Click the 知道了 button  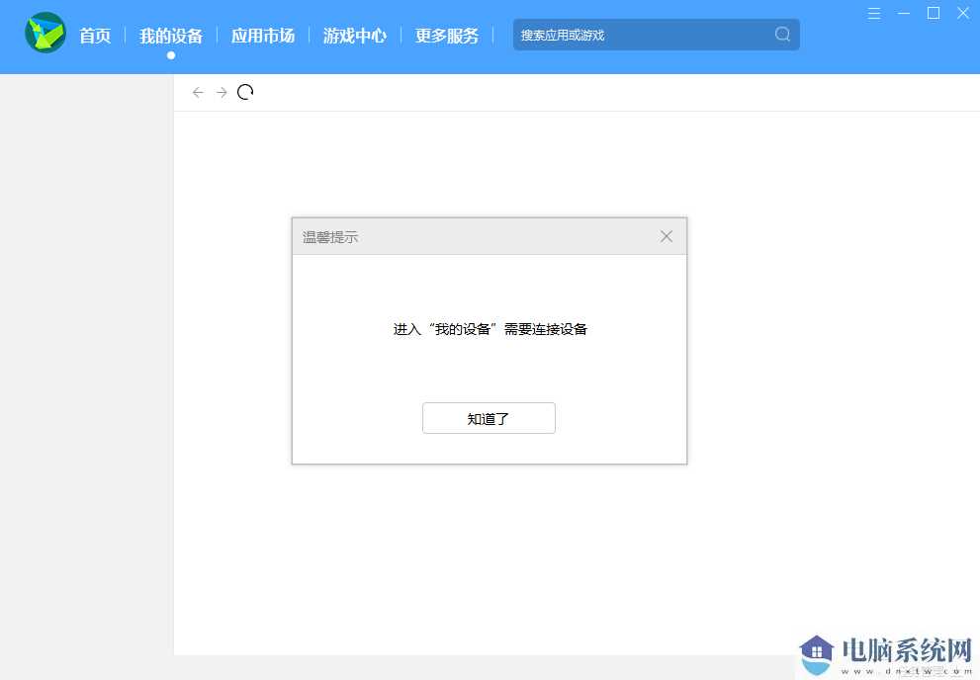click(489, 418)
